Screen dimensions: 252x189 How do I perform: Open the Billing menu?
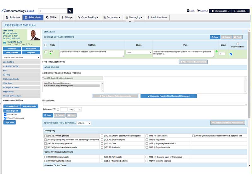(67, 17)
